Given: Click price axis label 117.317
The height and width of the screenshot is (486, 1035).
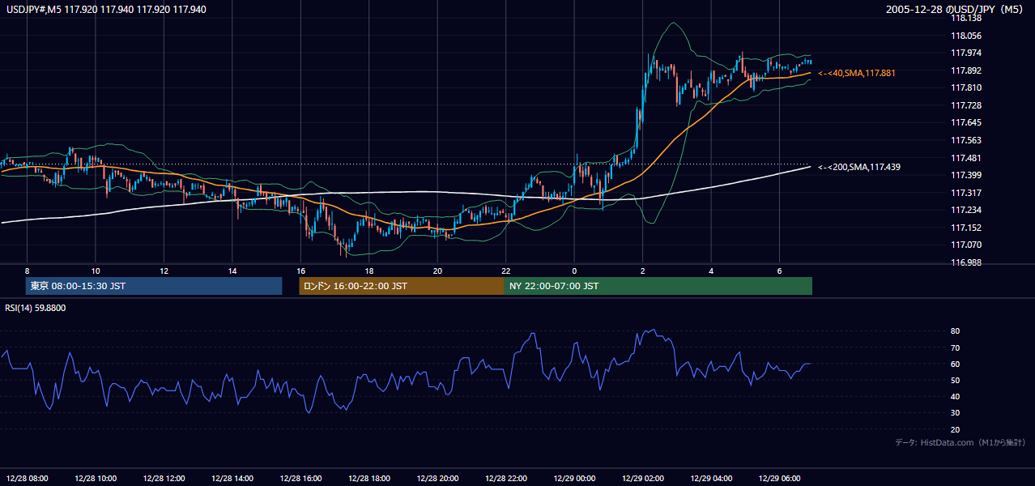Looking at the screenshot, I should pyautogui.click(x=965, y=193).
